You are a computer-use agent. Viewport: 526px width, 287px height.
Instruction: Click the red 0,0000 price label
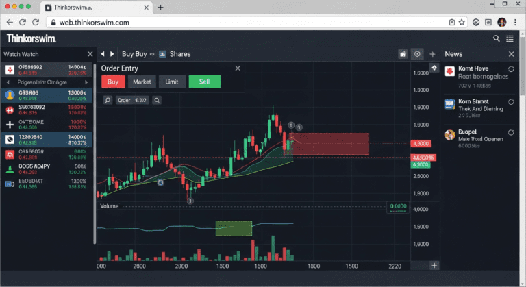tap(421, 144)
